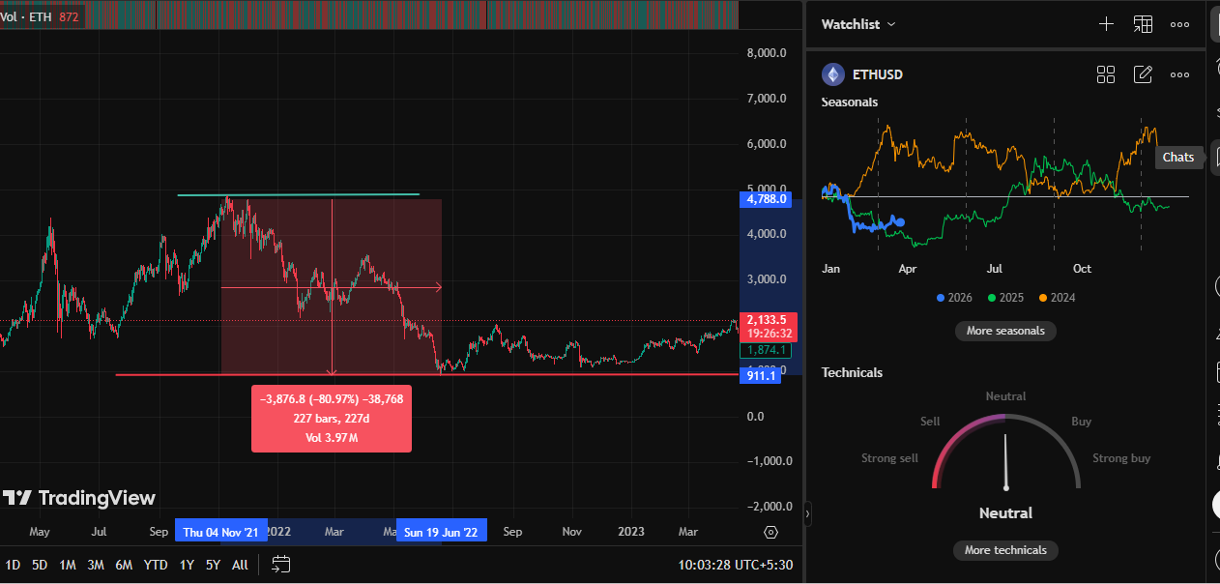Add a symbol to the watchlist

[x=1106, y=24]
